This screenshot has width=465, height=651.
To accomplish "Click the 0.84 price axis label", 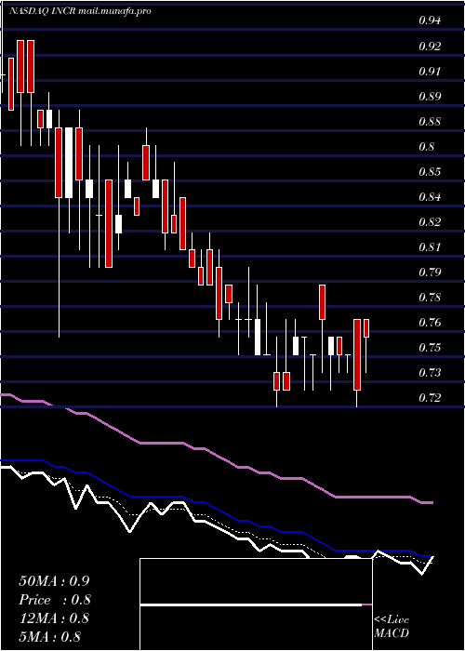I will (x=430, y=196).
